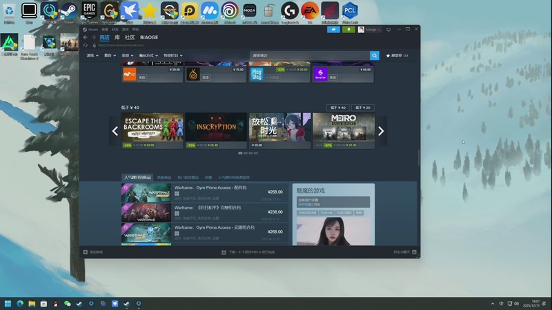The height and width of the screenshot is (310, 552).
Task: Open downloads status in Steam footer
Action: [248, 252]
